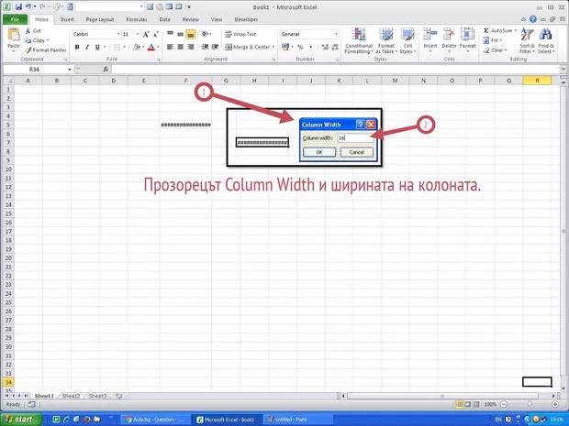Click the Cut scissors icon

(28, 31)
